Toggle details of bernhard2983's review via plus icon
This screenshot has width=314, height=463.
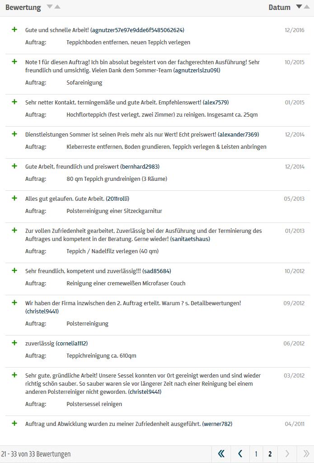(x=15, y=167)
